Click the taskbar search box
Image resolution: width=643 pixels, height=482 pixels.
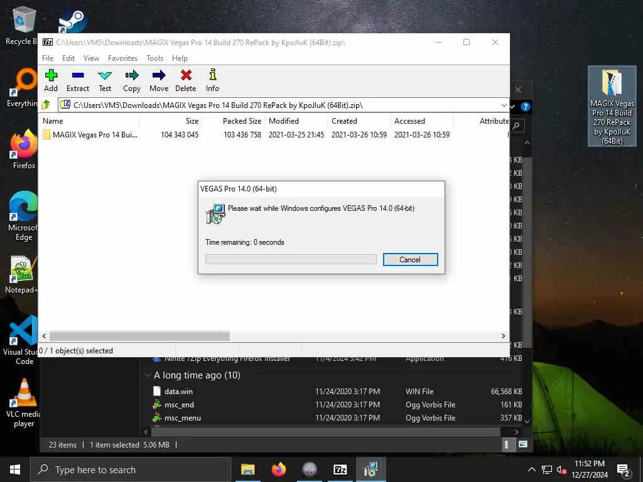[131, 469]
